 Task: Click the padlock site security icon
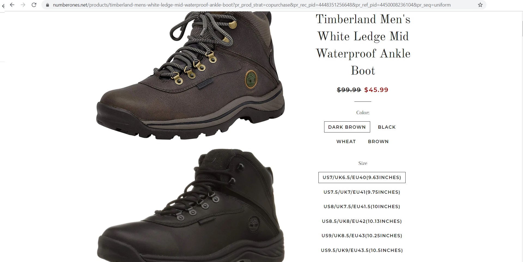pos(47,5)
